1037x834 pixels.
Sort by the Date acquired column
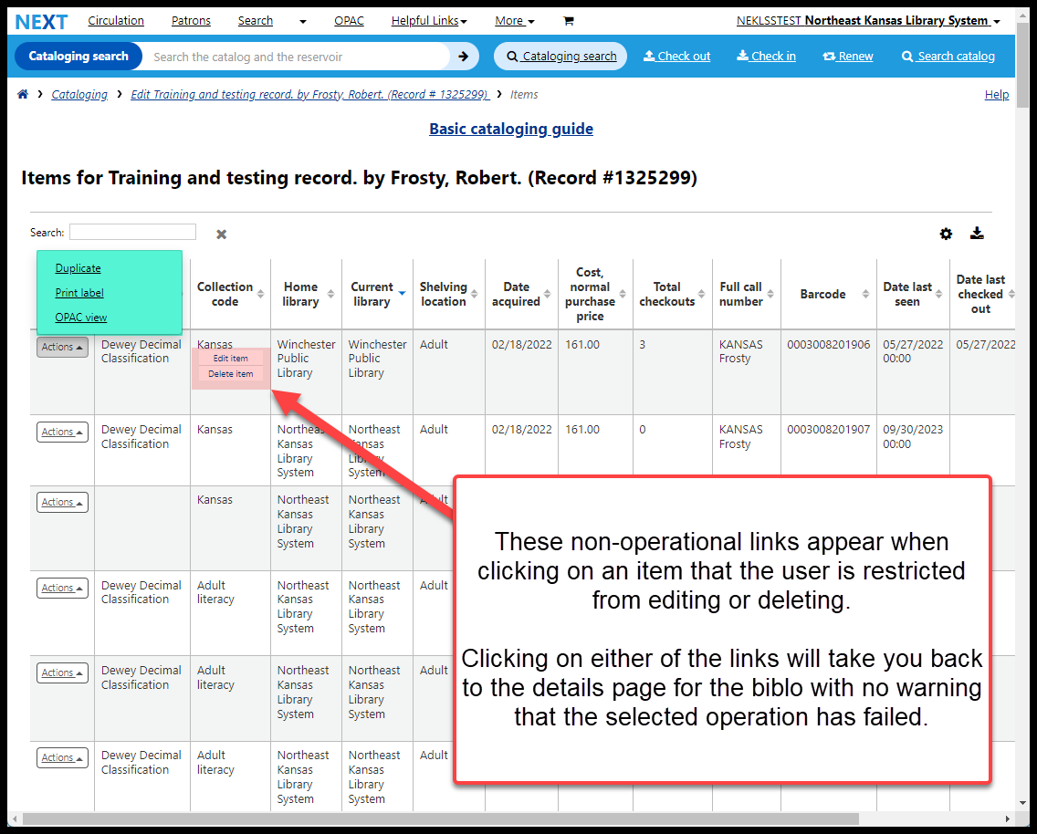click(517, 294)
